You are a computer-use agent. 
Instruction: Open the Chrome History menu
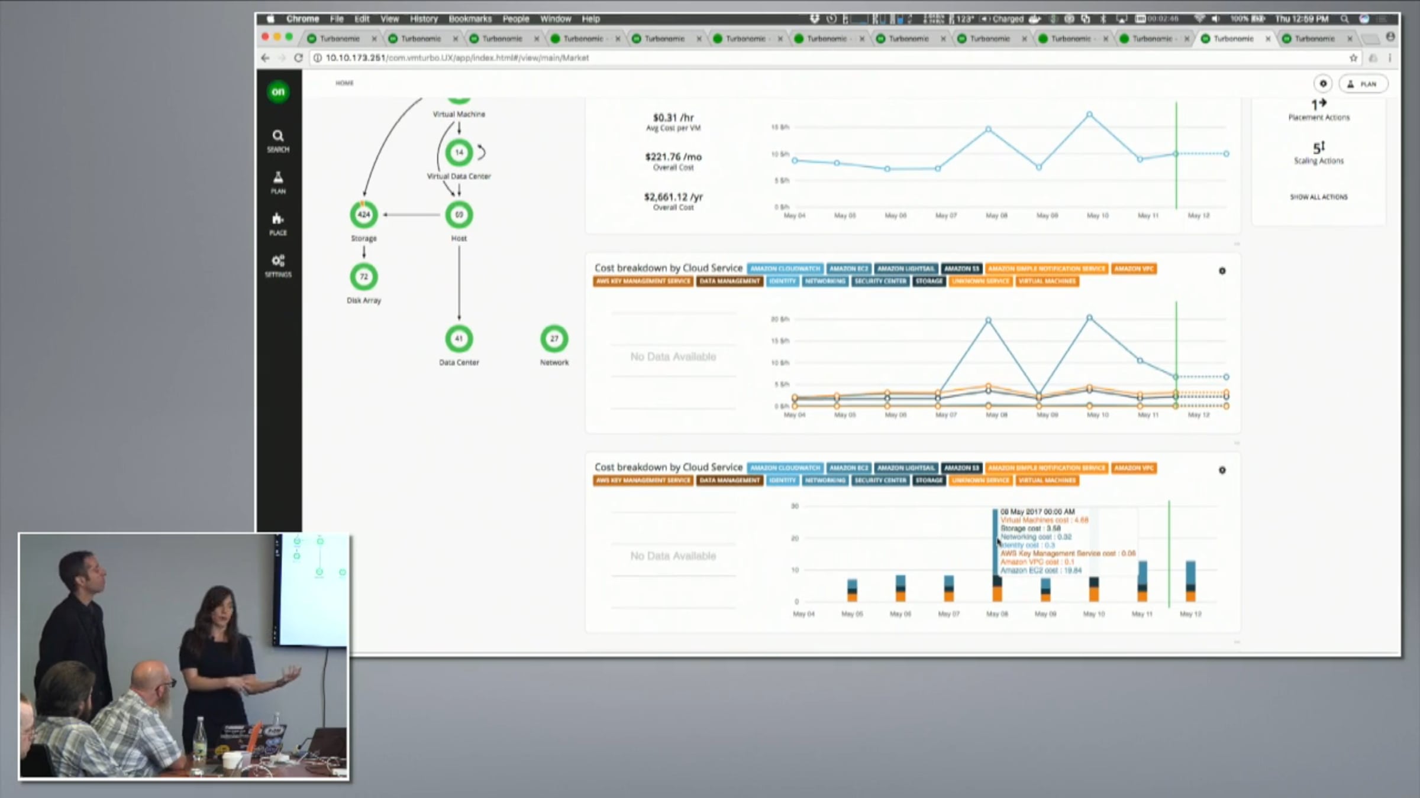[x=423, y=19]
